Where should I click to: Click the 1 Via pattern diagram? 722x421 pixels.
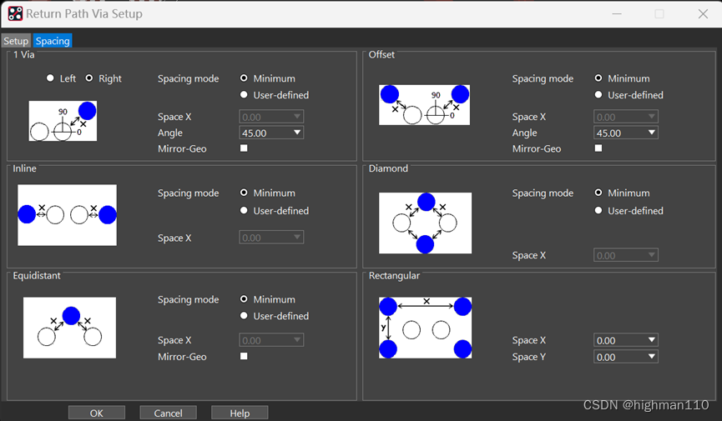(63, 121)
